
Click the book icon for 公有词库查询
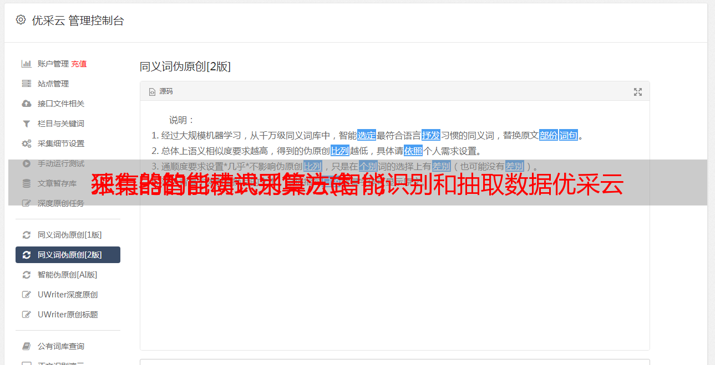pyautogui.click(x=26, y=346)
